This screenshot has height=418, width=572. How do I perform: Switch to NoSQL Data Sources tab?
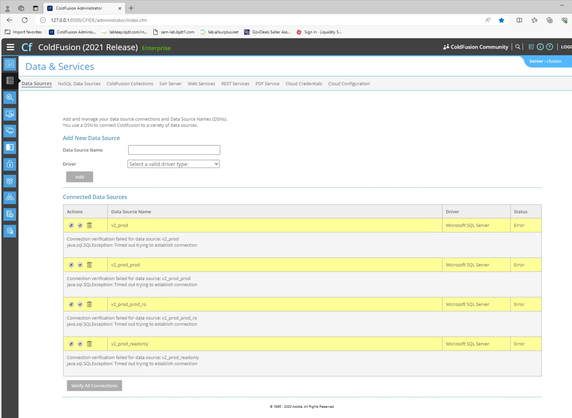click(x=79, y=83)
